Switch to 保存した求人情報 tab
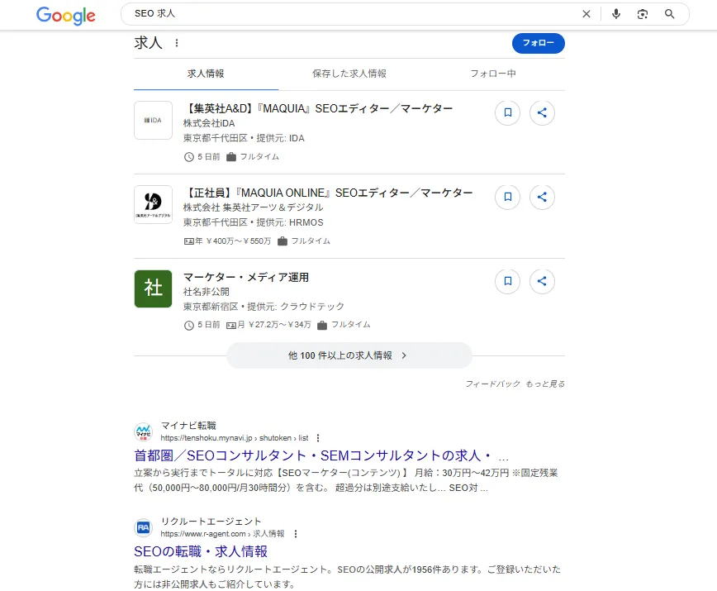This screenshot has width=717, height=591. click(x=349, y=74)
